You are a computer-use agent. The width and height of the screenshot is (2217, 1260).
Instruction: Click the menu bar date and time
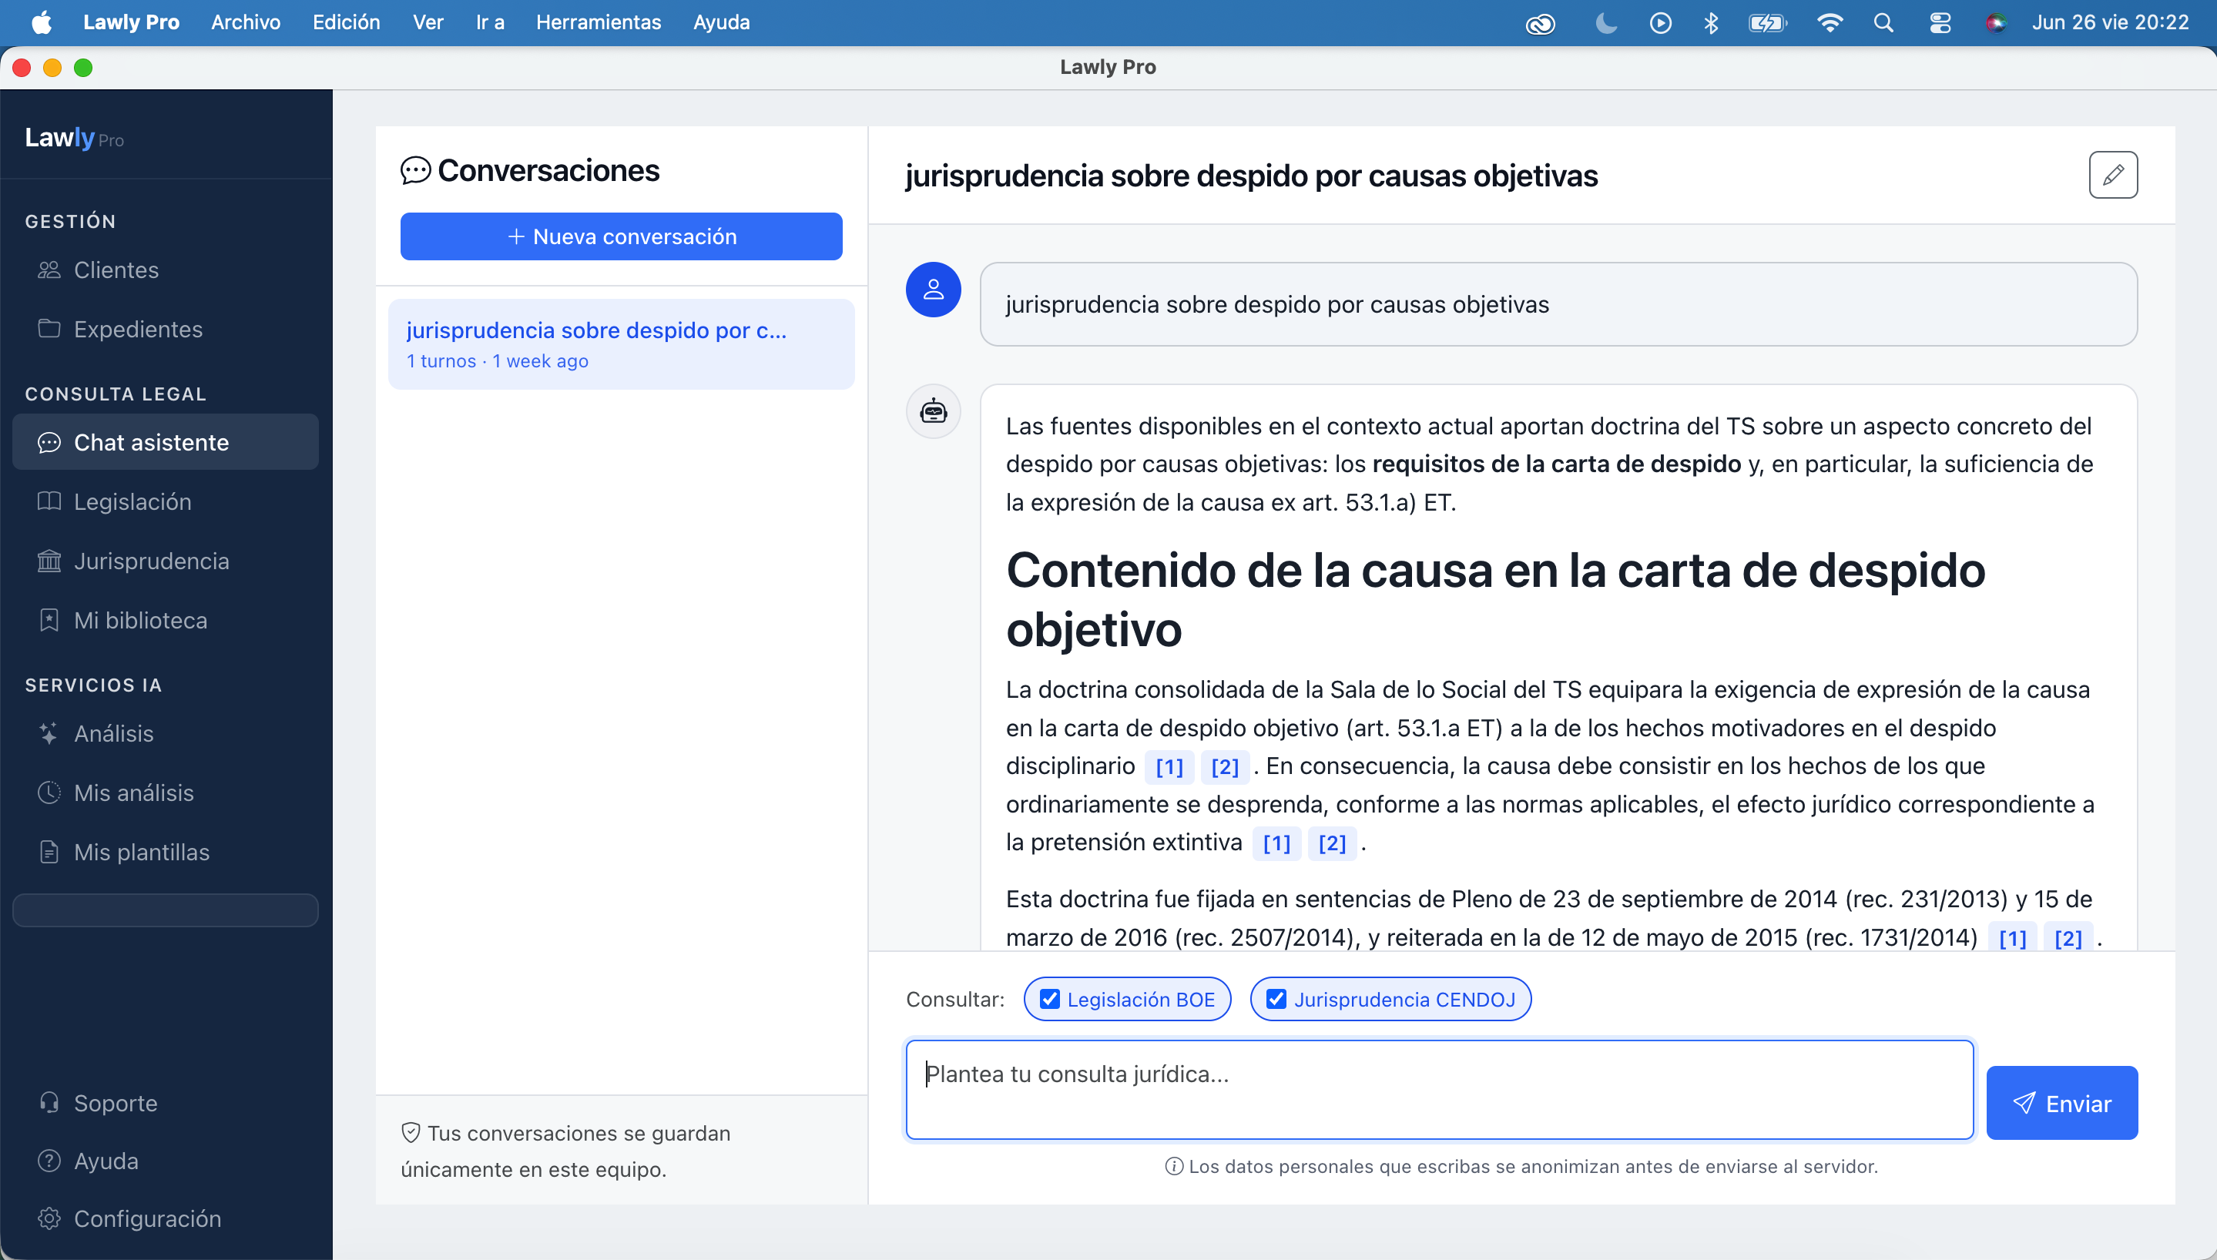coord(2110,22)
